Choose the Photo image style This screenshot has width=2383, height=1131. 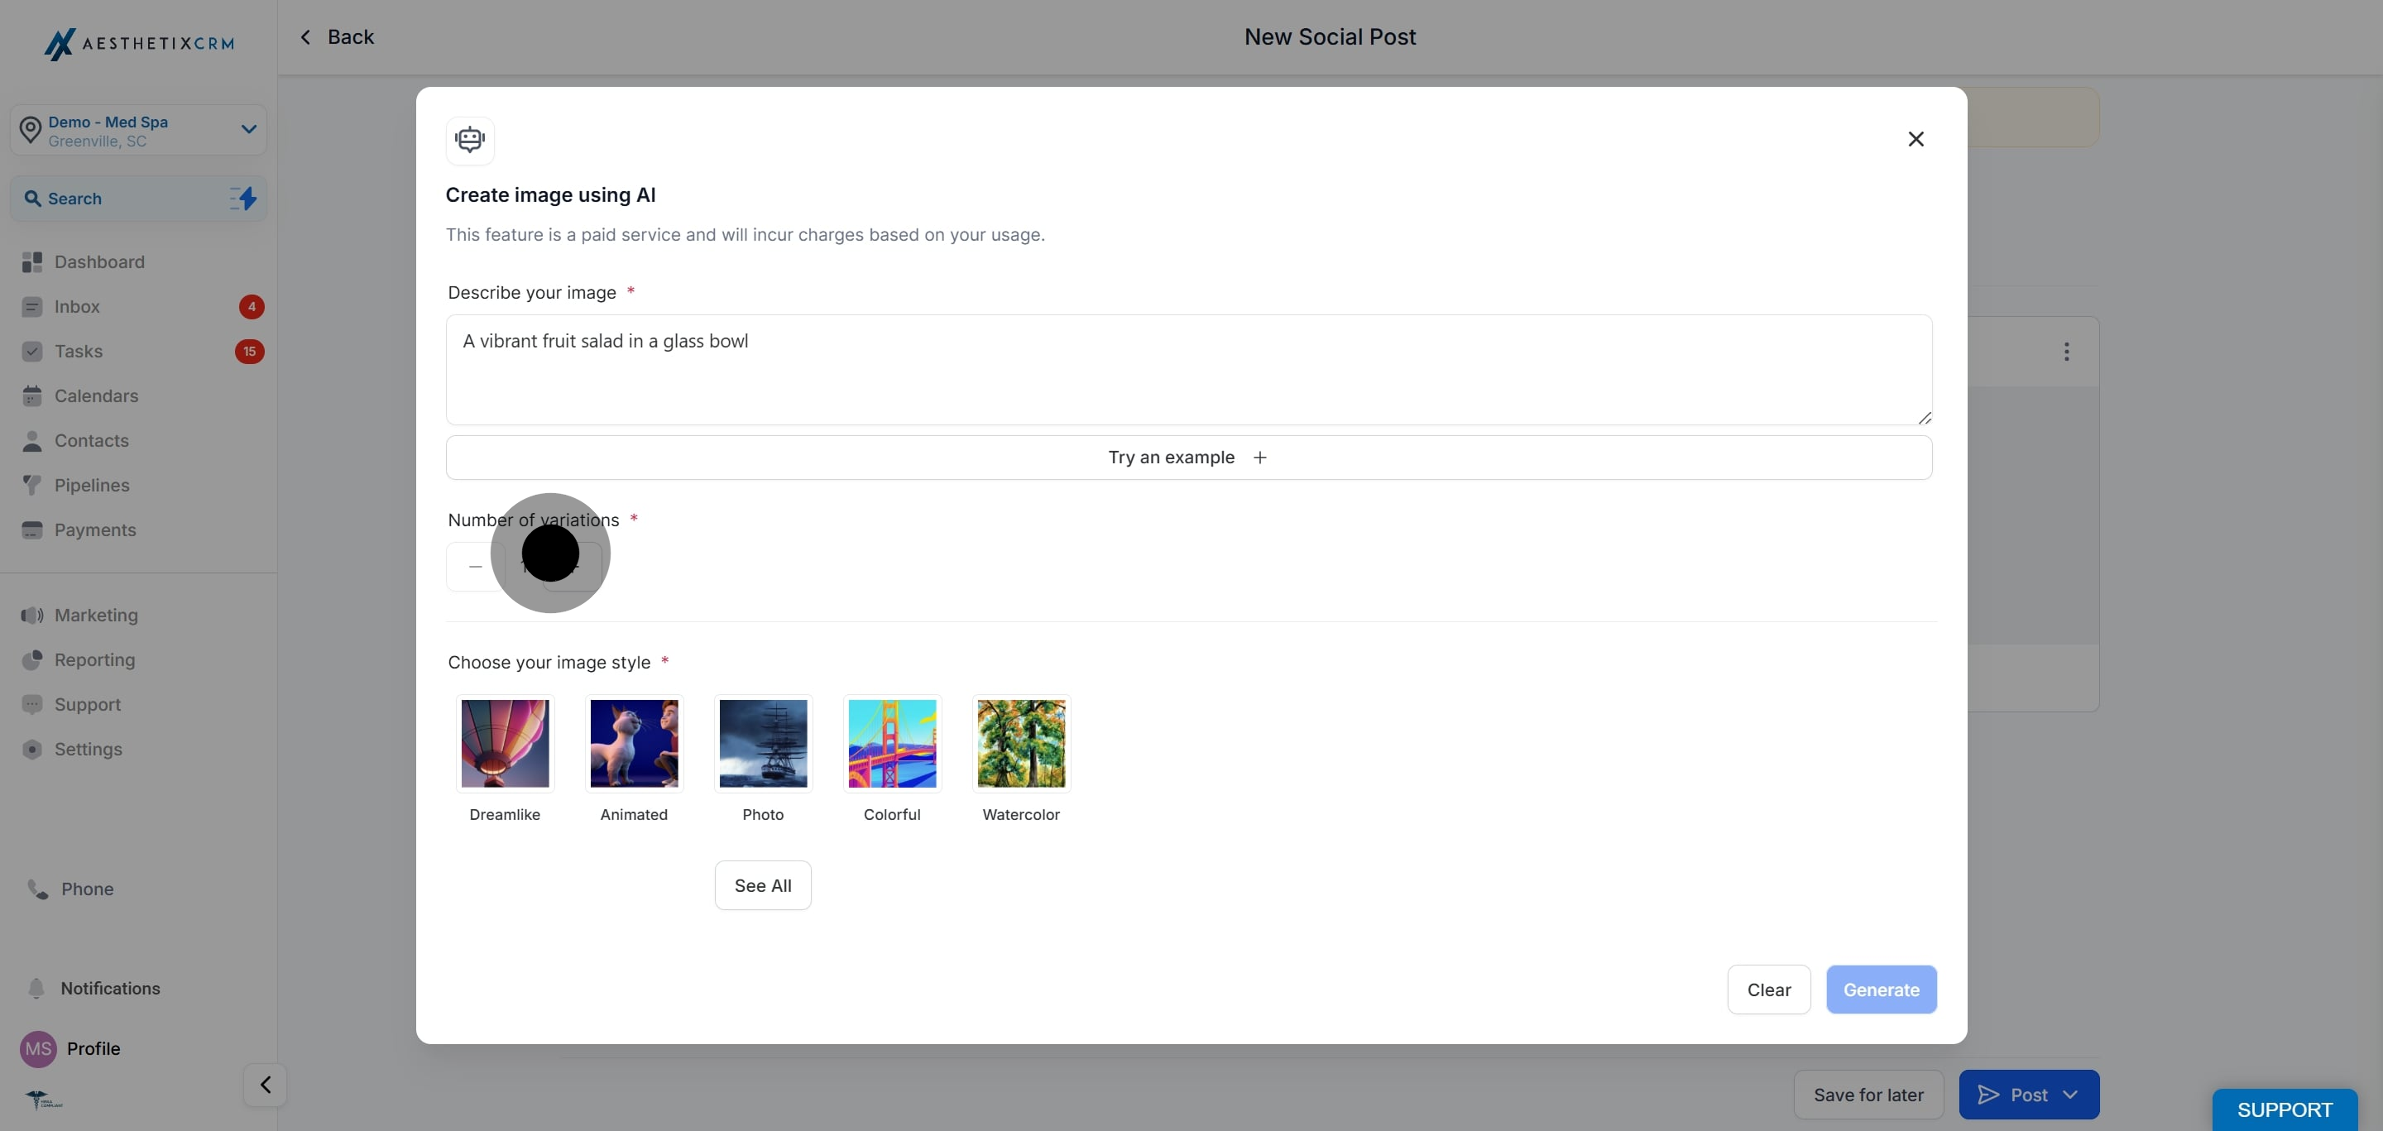click(762, 744)
